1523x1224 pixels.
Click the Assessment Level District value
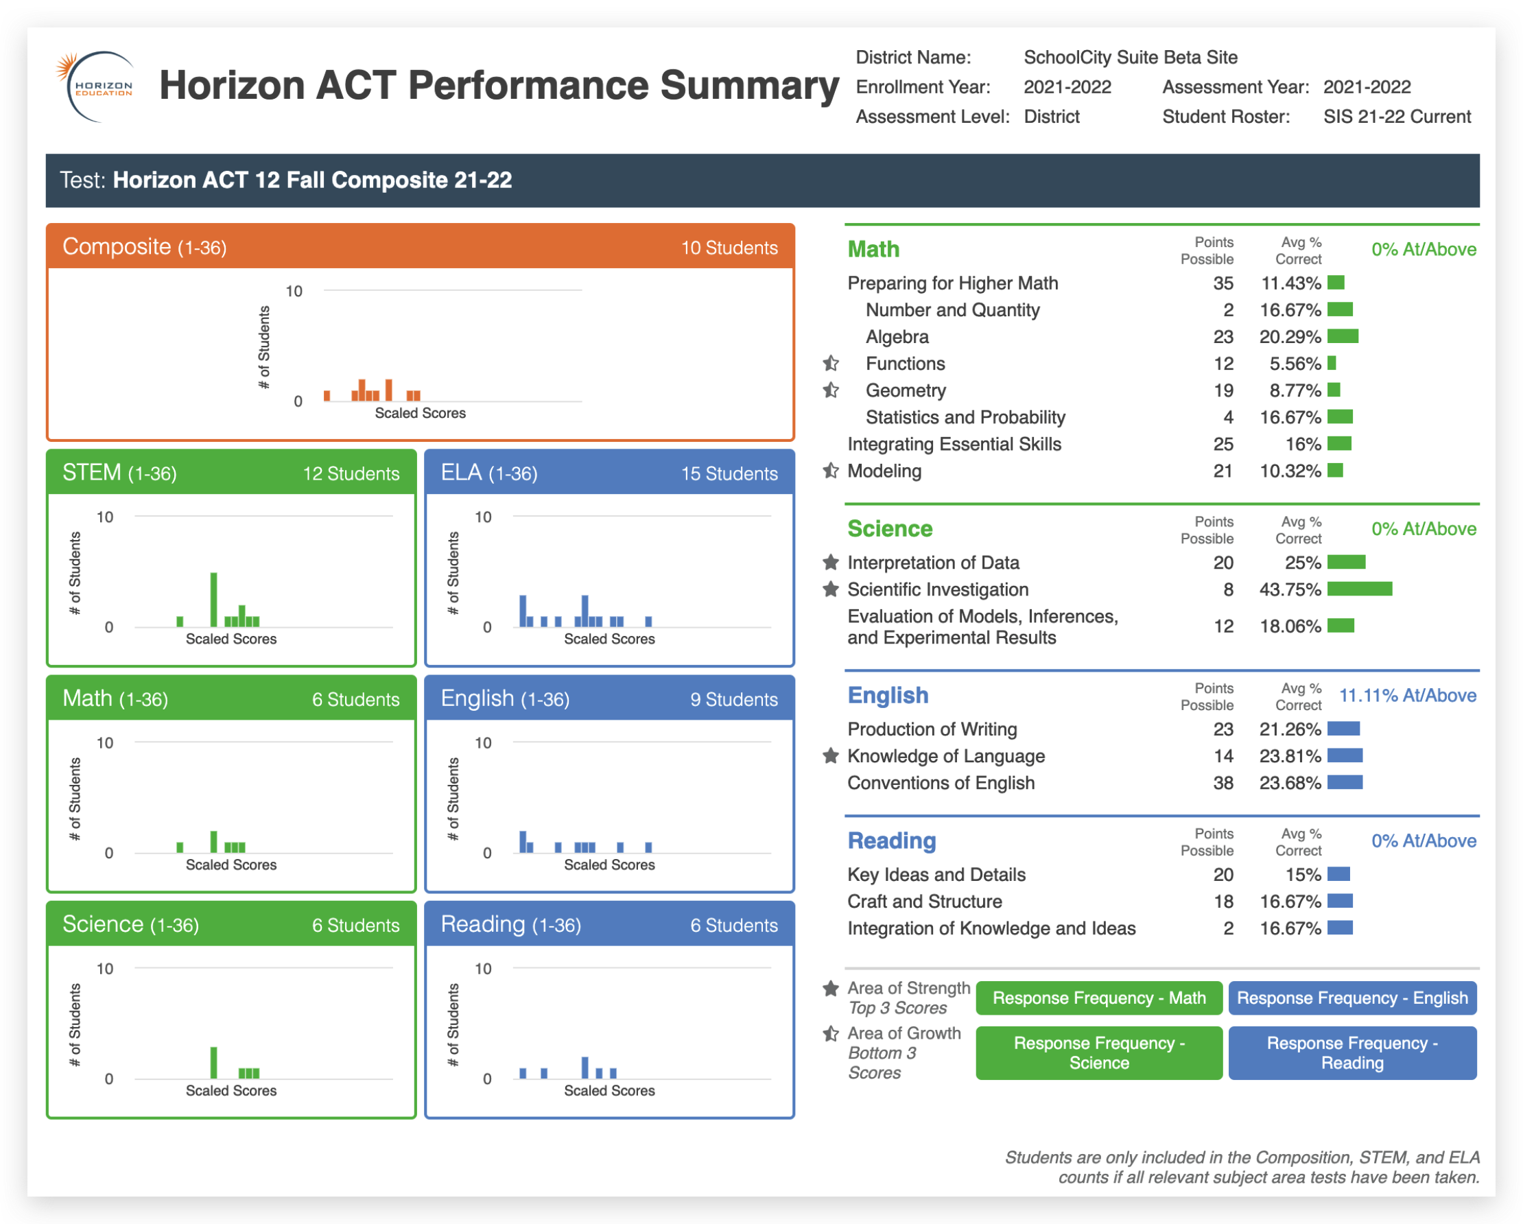(1051, 117)
